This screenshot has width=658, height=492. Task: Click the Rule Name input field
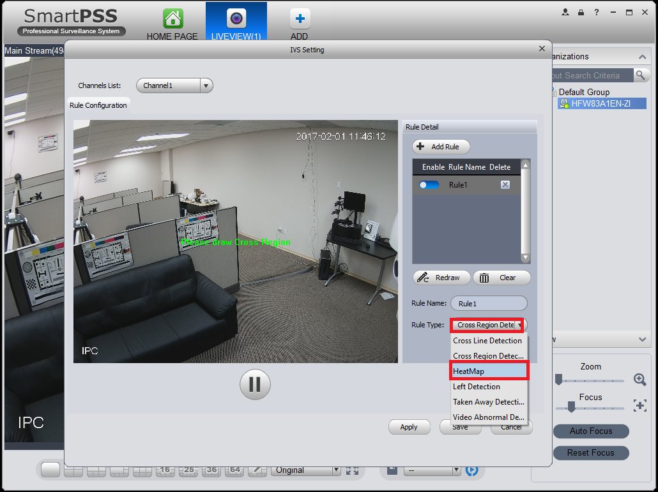pyautogui.click(x=489, y=303)
